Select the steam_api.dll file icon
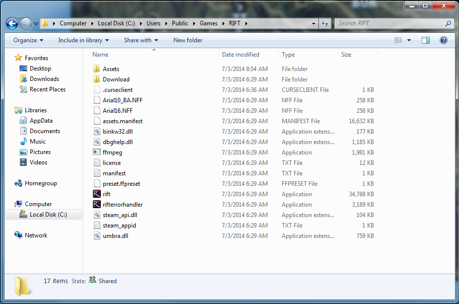459x304 pixels. pos(97,215)
